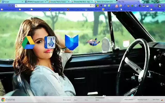
Task: Switch to the Selena Gomez tab
Action: 105,2
